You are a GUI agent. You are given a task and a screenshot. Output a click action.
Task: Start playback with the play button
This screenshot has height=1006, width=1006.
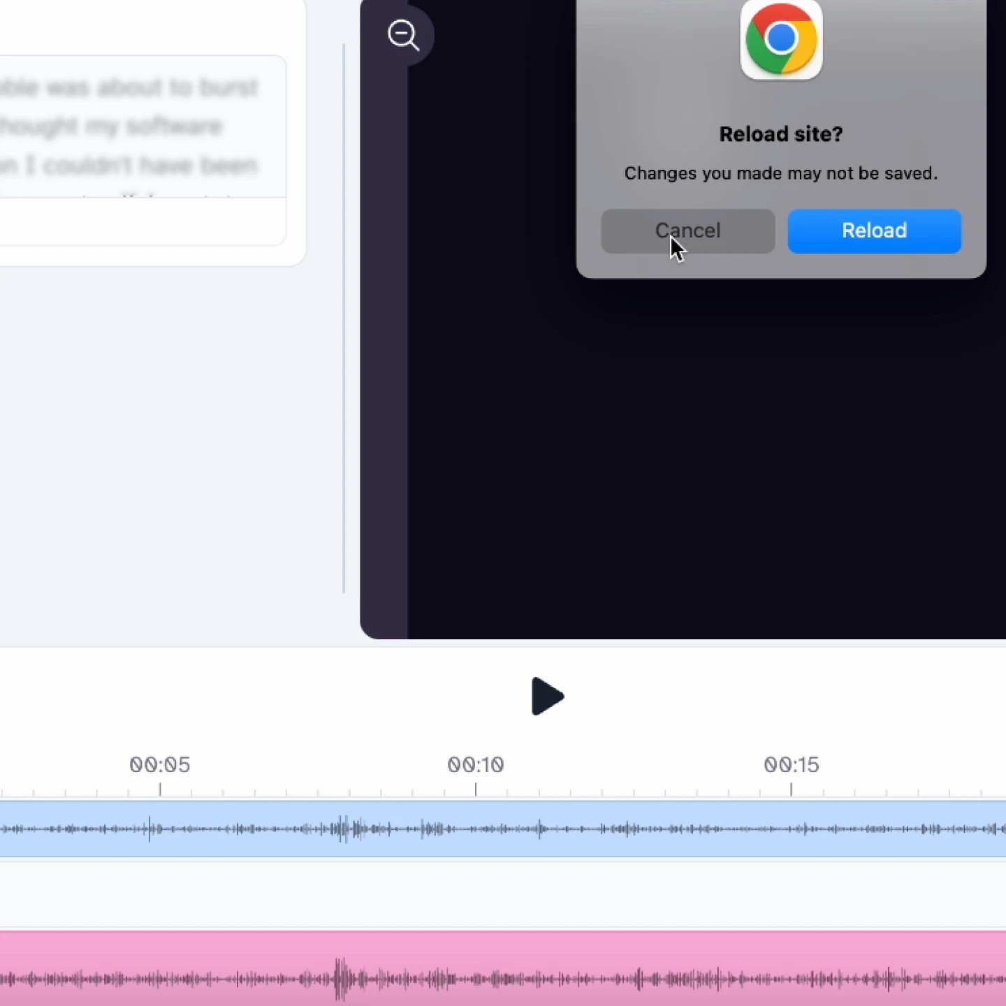pyautogui.click(x=547, y=696)
